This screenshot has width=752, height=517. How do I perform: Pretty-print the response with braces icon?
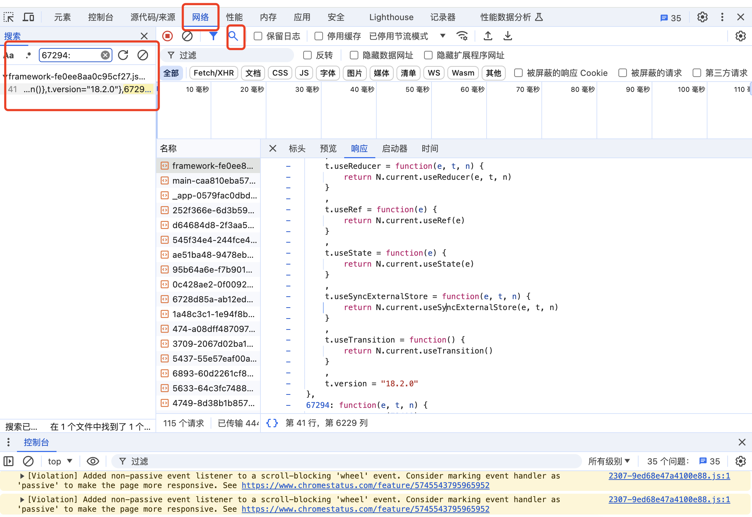tap(272, 423)
